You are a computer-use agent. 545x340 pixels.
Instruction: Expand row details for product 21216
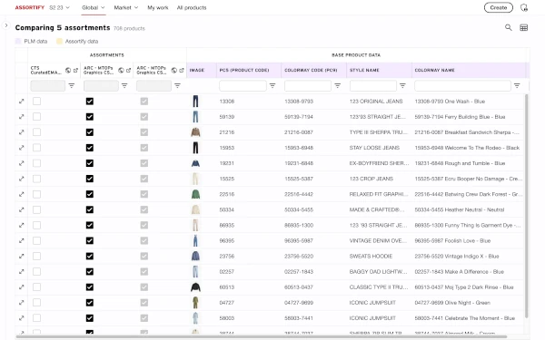(22, 132)
